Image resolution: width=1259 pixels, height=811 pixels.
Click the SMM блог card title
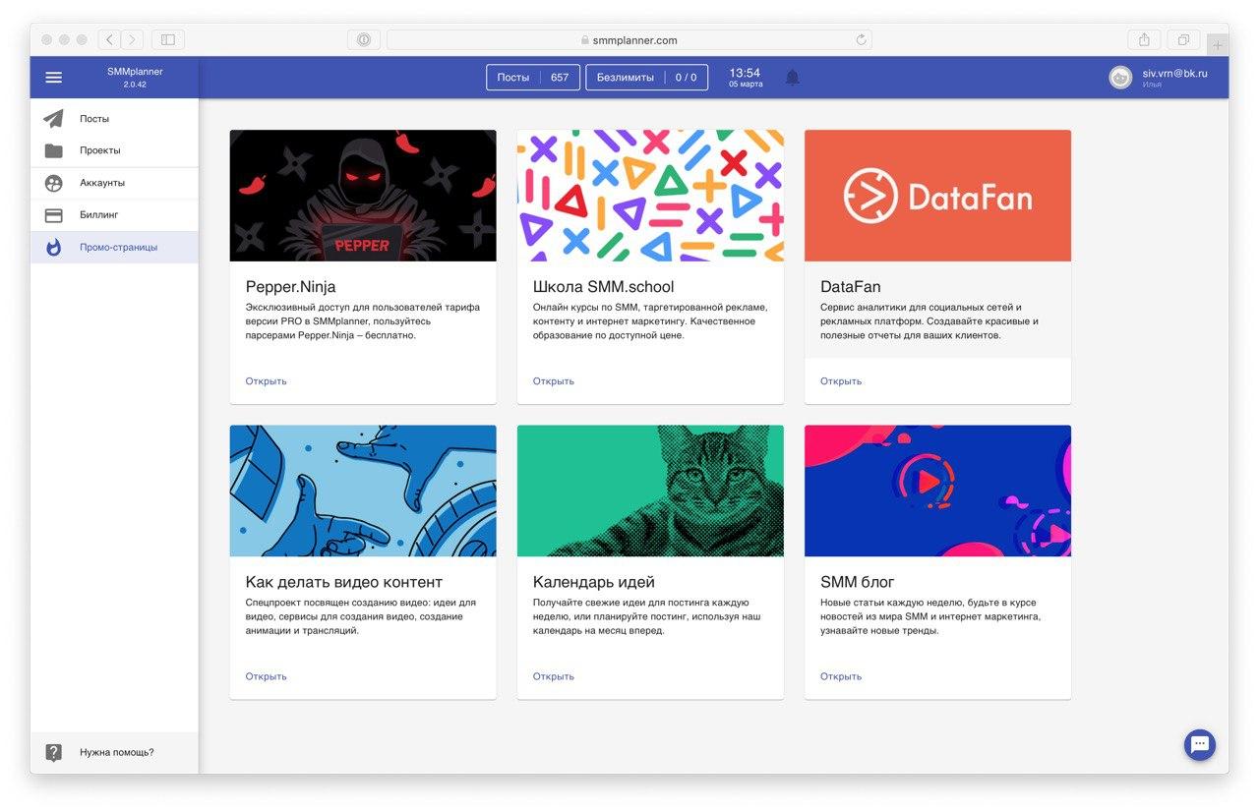[857, 582]
